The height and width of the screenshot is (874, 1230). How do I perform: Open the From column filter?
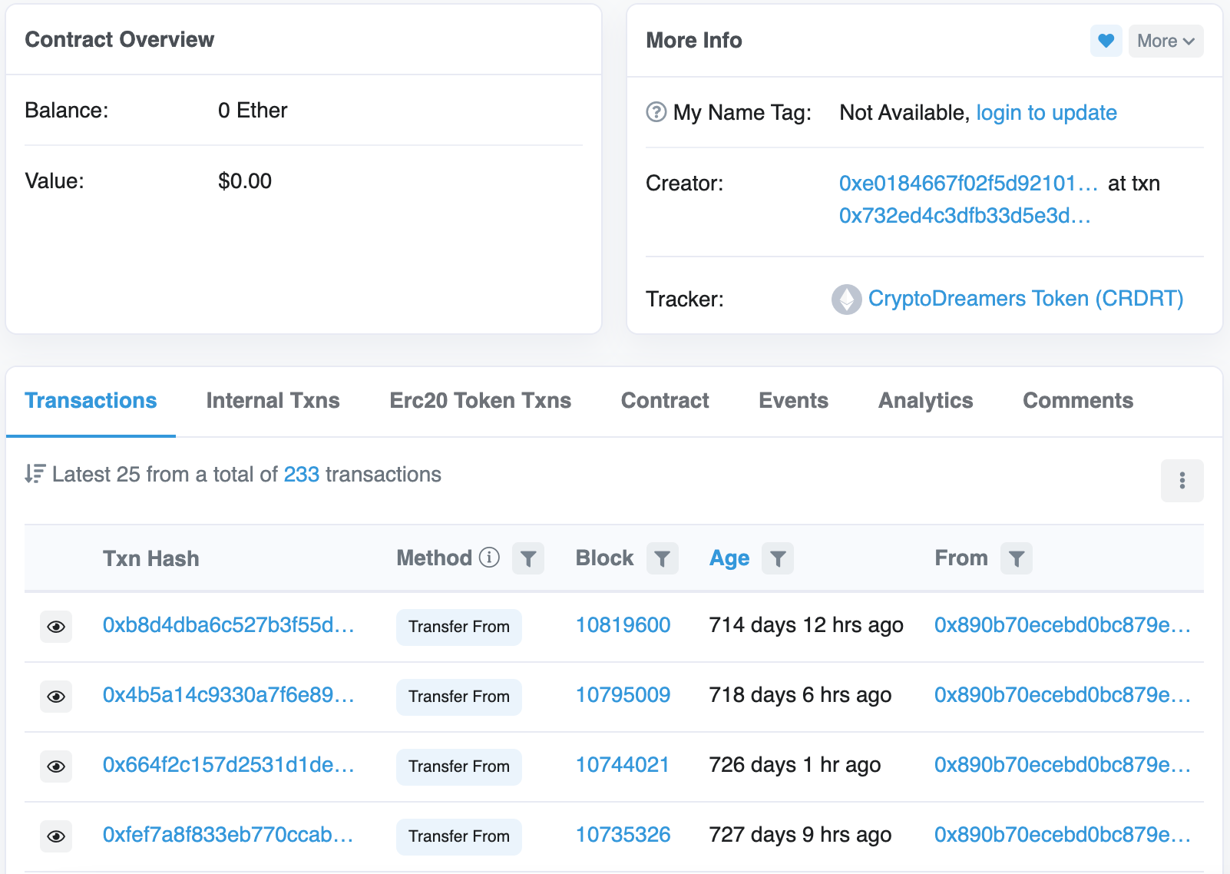point(1016,558)
